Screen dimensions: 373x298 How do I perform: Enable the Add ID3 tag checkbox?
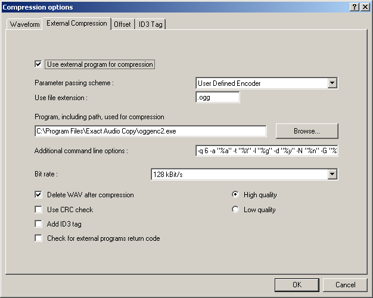point(39,224)
